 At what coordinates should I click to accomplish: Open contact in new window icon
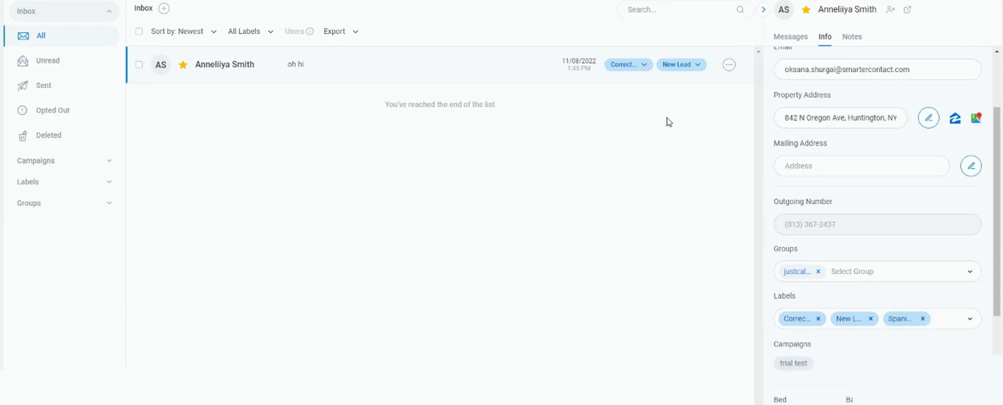[x=907, y=10]
